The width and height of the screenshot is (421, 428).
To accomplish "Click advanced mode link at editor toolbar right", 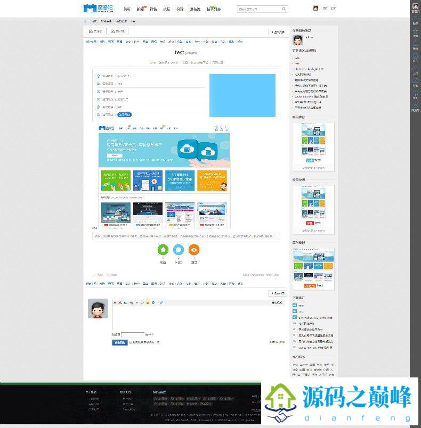I will tap(277, 302).
